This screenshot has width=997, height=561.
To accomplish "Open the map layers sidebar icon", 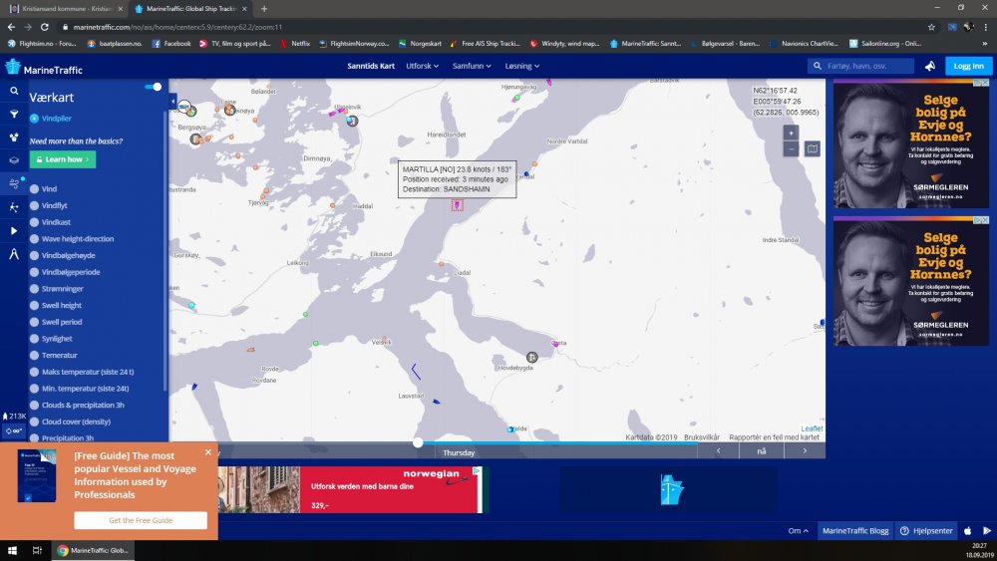I will click(14, 160).
